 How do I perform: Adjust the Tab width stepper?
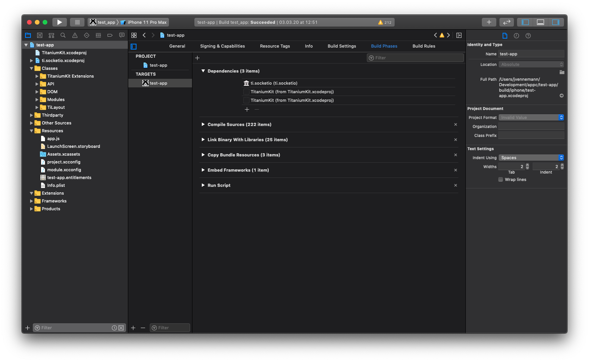tap(527, 167)
